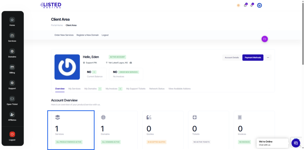Image resolution: width=304 pixels, height=150 pixels.
Task: Click the purple folder floating button
Action: pos(265,39)
